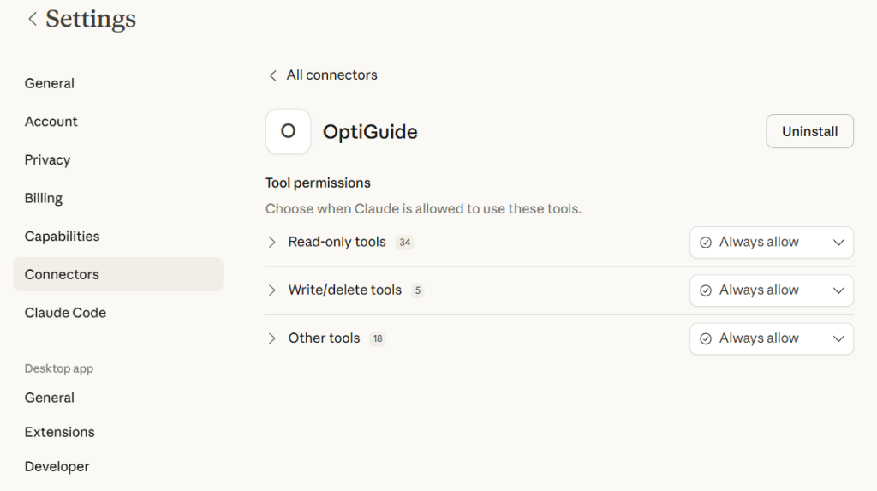This screenshot has height=491, width=877.
Task: Click the OptiGuide connector logo icon
Action: coord(288,132)
